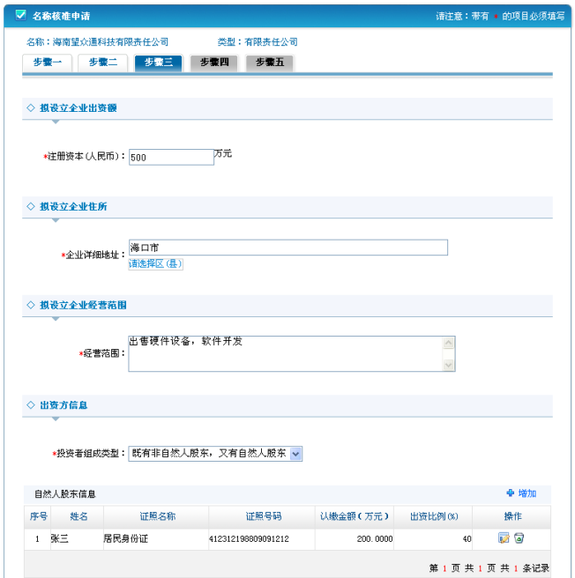The image size is (575, 578).
Task: Click the 证照号码 column header
Action: point(264,516)
